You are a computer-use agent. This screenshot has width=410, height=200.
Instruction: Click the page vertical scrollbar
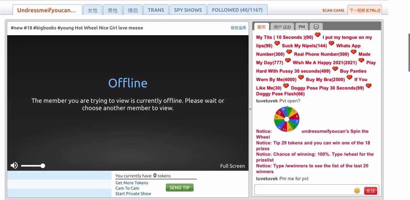(x=409, y=52)
